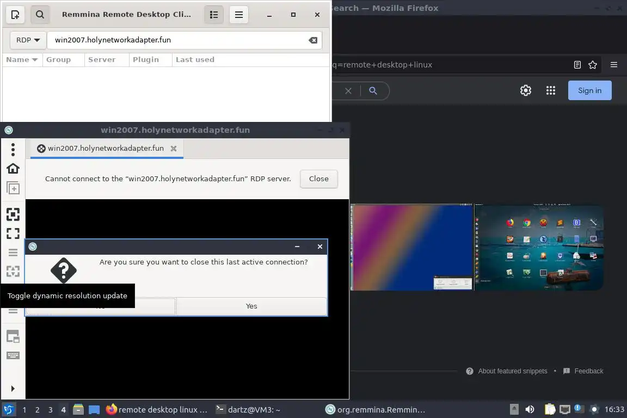Open the volume control in system tray

530,410
